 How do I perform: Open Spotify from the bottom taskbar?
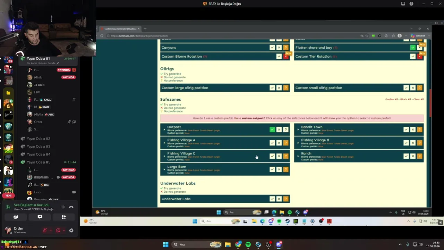click(248, 244)
